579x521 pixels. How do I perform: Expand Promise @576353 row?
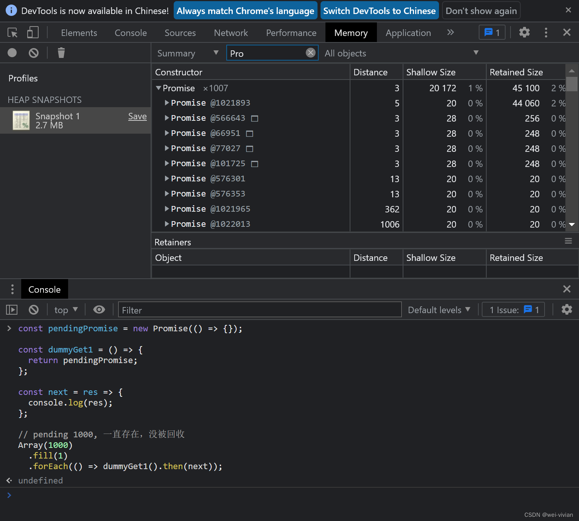pyautogui.click(x=167, y=193)
